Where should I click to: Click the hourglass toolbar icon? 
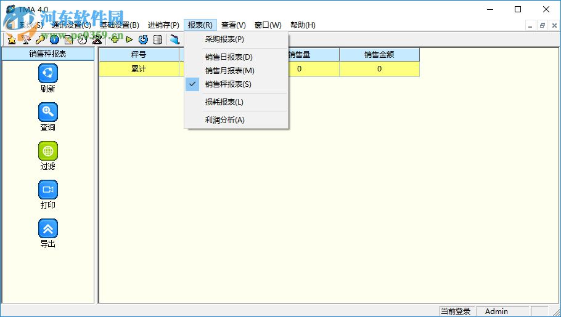[x=97, y=39]
